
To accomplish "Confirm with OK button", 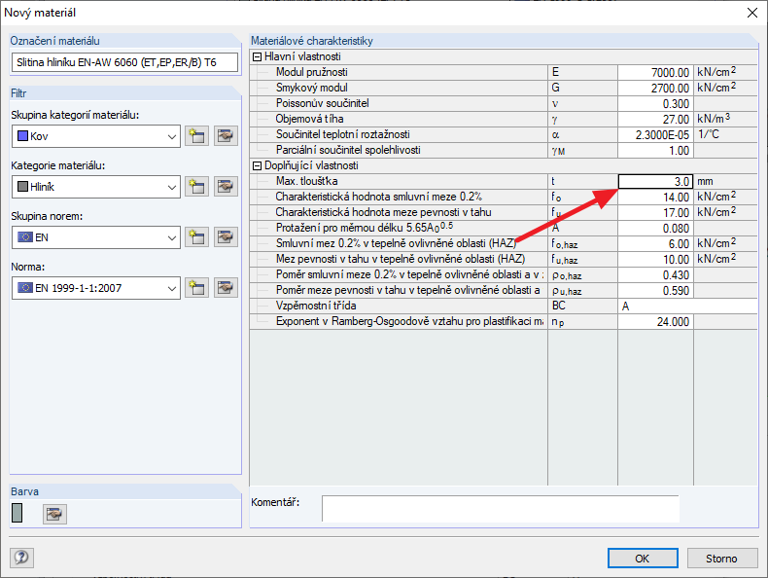I will (x=643, y=558).
